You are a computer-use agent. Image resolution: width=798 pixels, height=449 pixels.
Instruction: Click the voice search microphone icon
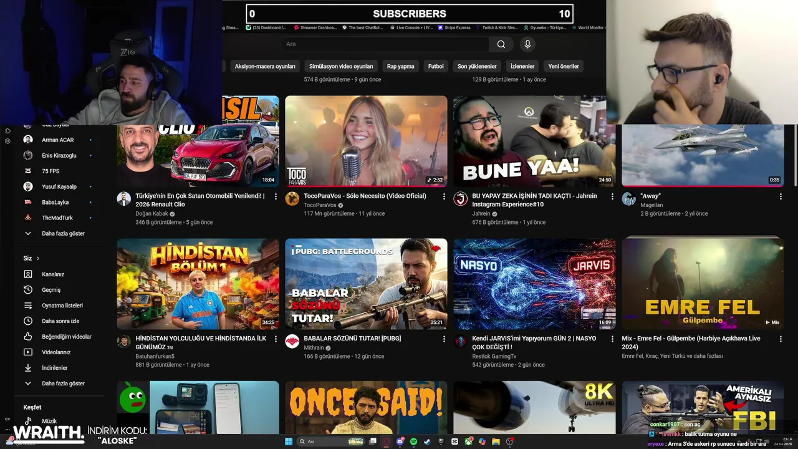point(527,44)
